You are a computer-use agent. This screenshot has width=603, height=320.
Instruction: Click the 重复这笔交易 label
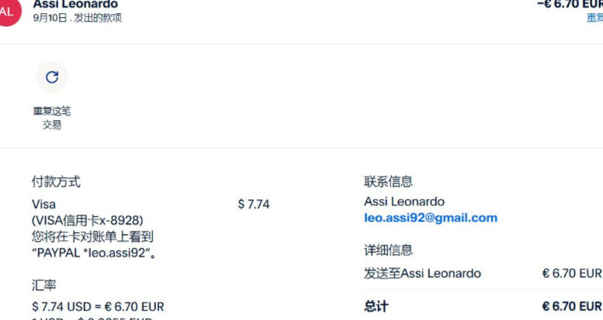[52, 118]
